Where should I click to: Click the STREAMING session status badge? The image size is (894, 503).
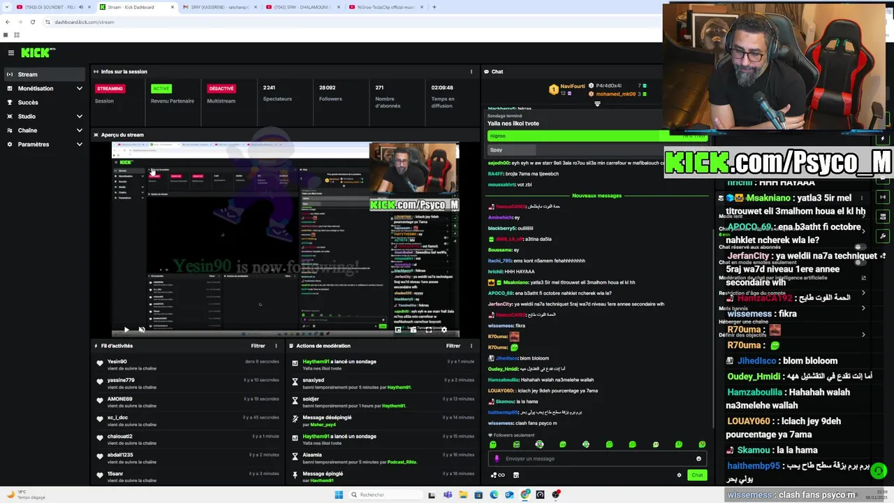(110, 89)
